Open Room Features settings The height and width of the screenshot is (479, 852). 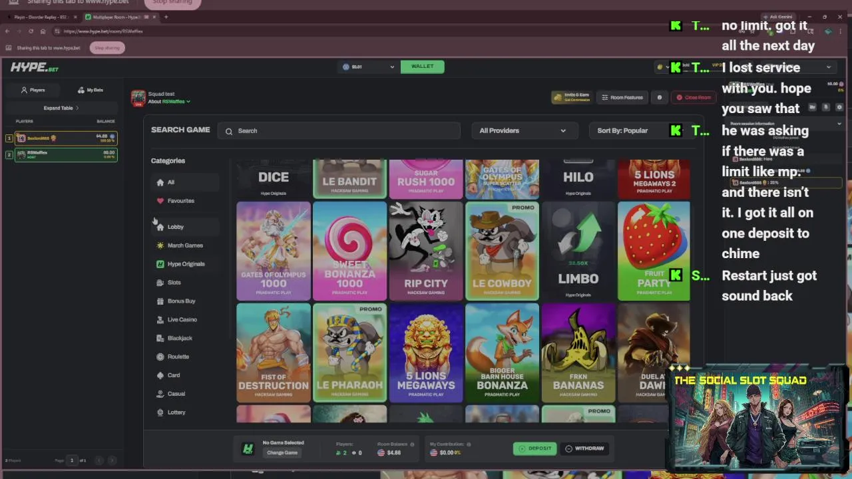click(x=622, y=97)
